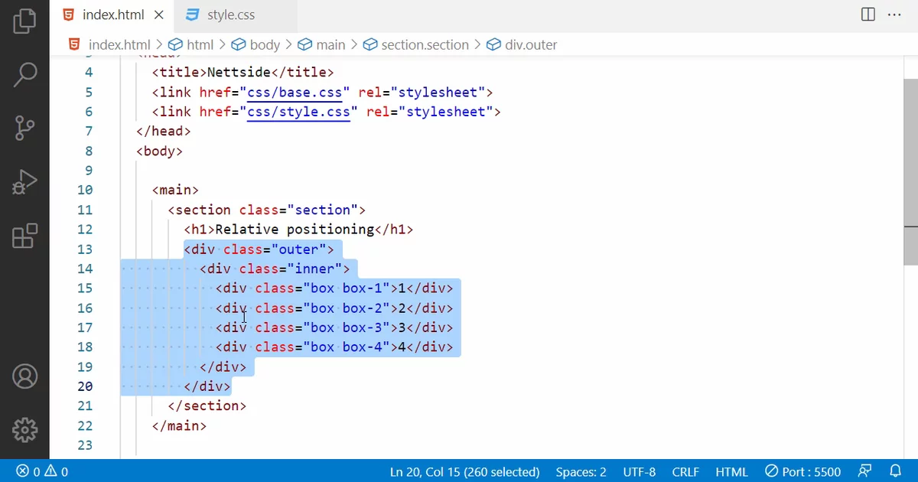Screen dimensions: 918x482
Task: Change file encoding UTF-8
Action: [x=640, y=471]
